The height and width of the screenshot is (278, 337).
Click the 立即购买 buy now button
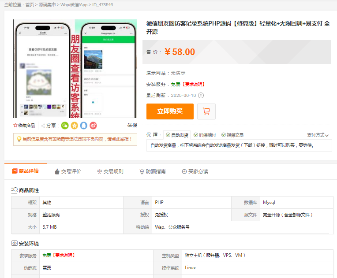(170, 111)
